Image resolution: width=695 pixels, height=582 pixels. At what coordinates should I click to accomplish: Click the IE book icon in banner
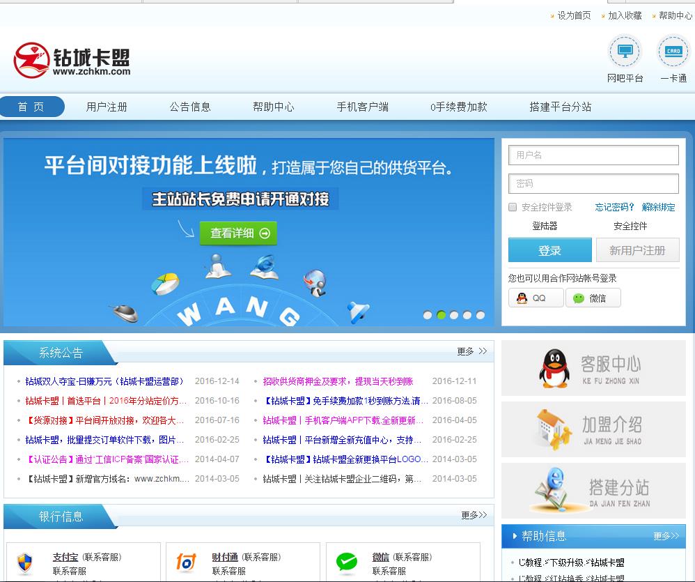click(x=265, y=266)
